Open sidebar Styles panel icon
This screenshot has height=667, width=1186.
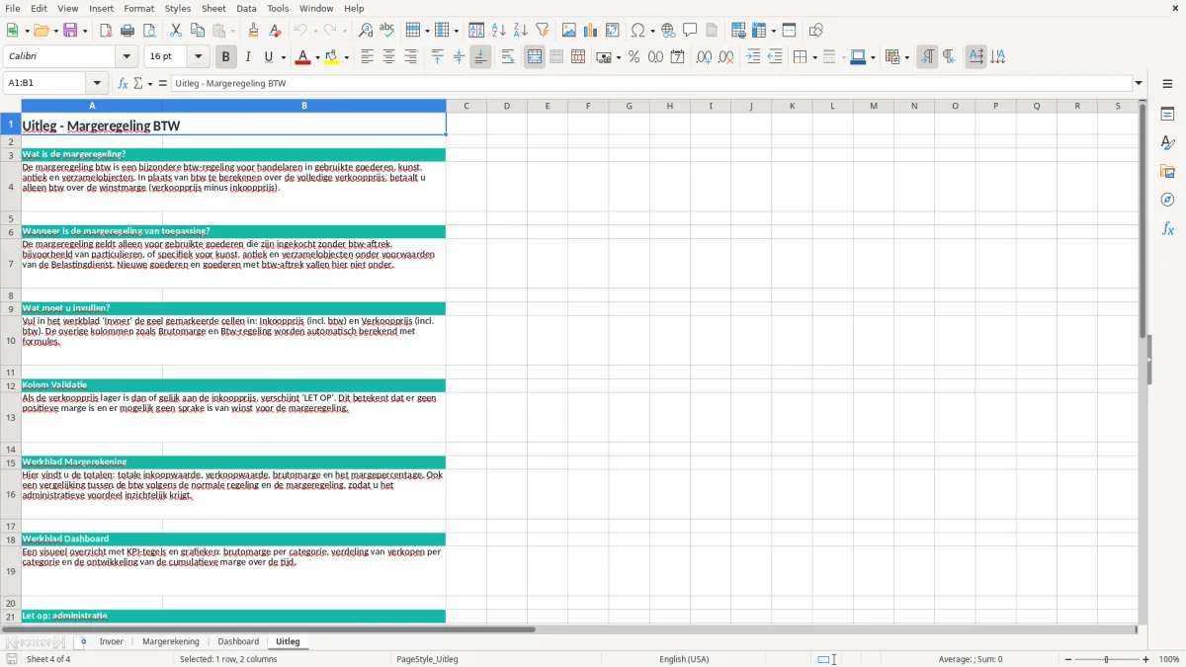pos(1167,143)
